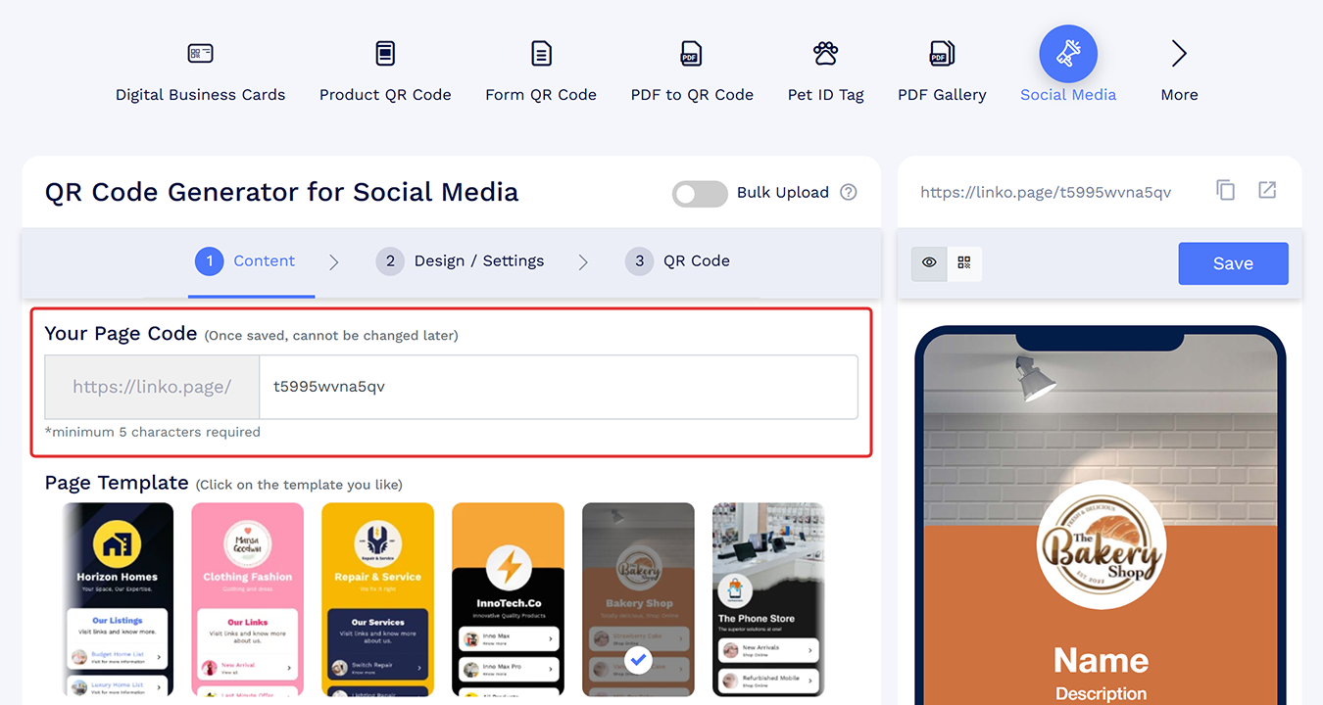Go to the QR Code step
This screenshot has height=705, width=1323.
click(677, 260)
